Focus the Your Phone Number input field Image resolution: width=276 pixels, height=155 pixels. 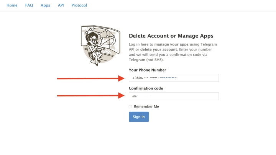point(174,78)
